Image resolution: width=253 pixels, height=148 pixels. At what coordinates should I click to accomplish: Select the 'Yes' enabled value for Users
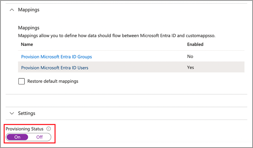point(191,67)
